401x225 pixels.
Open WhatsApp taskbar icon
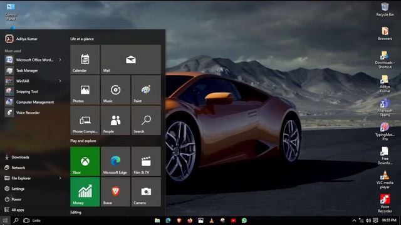coord(244,221)
